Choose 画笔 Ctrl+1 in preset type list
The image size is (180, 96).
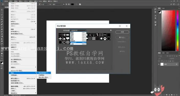[x=78, y=33]
